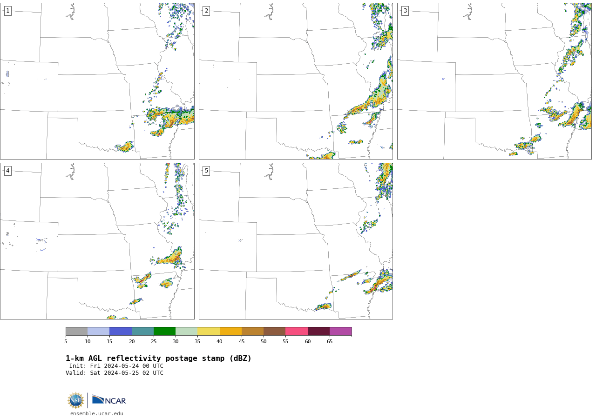Click the NCAR logo
596x419 pixels.
[x=109, y=400]
